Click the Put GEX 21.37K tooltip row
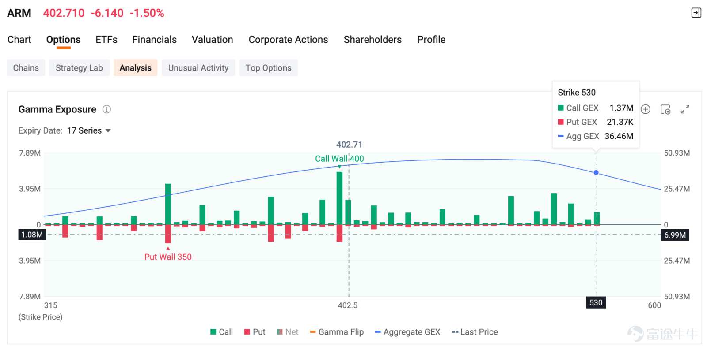The height and width of the screenshot is (350, 707). point(595,122)
